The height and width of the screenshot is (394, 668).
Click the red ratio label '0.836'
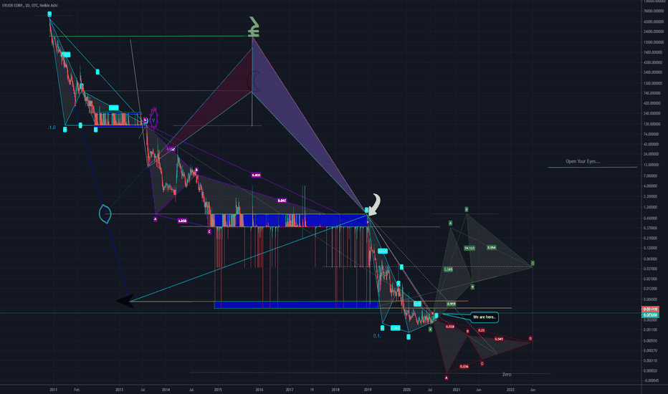(464, 366)
